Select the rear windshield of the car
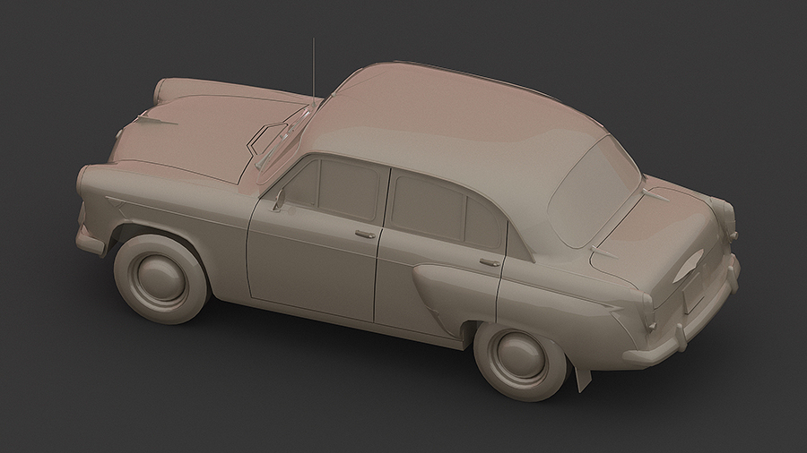 point(594,192)
